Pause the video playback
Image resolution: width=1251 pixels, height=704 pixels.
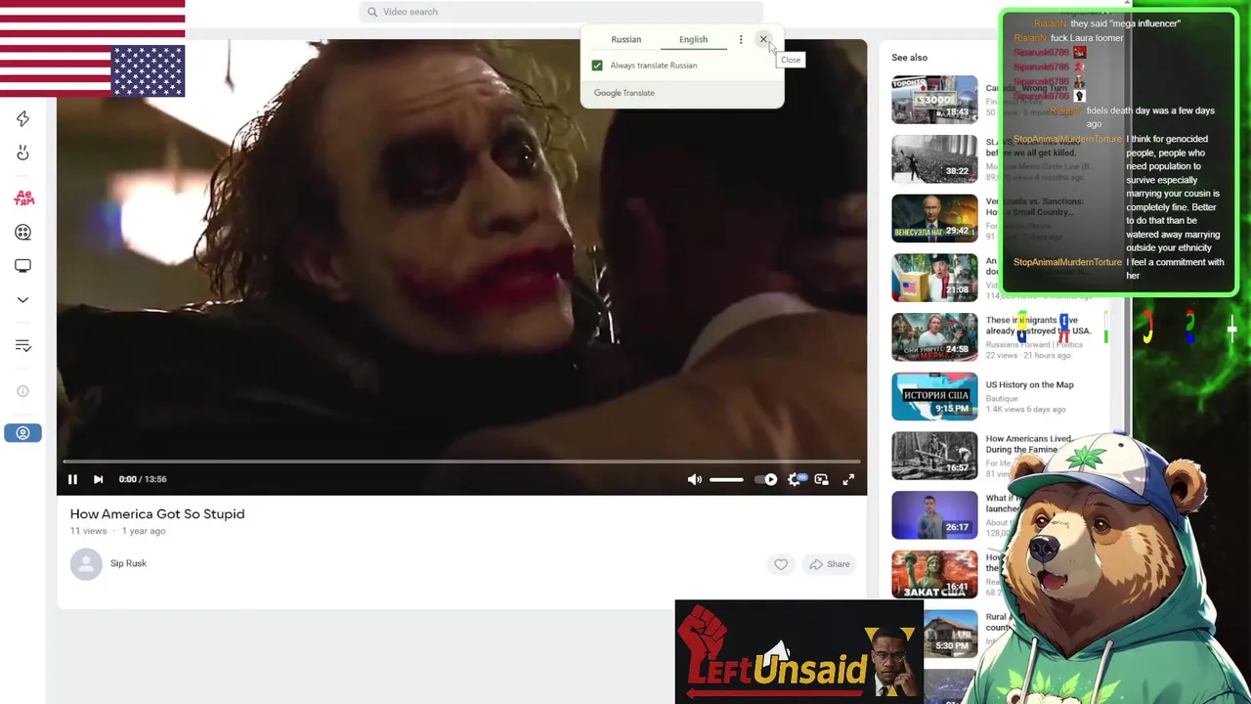72,479
